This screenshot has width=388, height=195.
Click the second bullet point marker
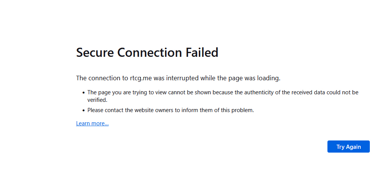83,111
